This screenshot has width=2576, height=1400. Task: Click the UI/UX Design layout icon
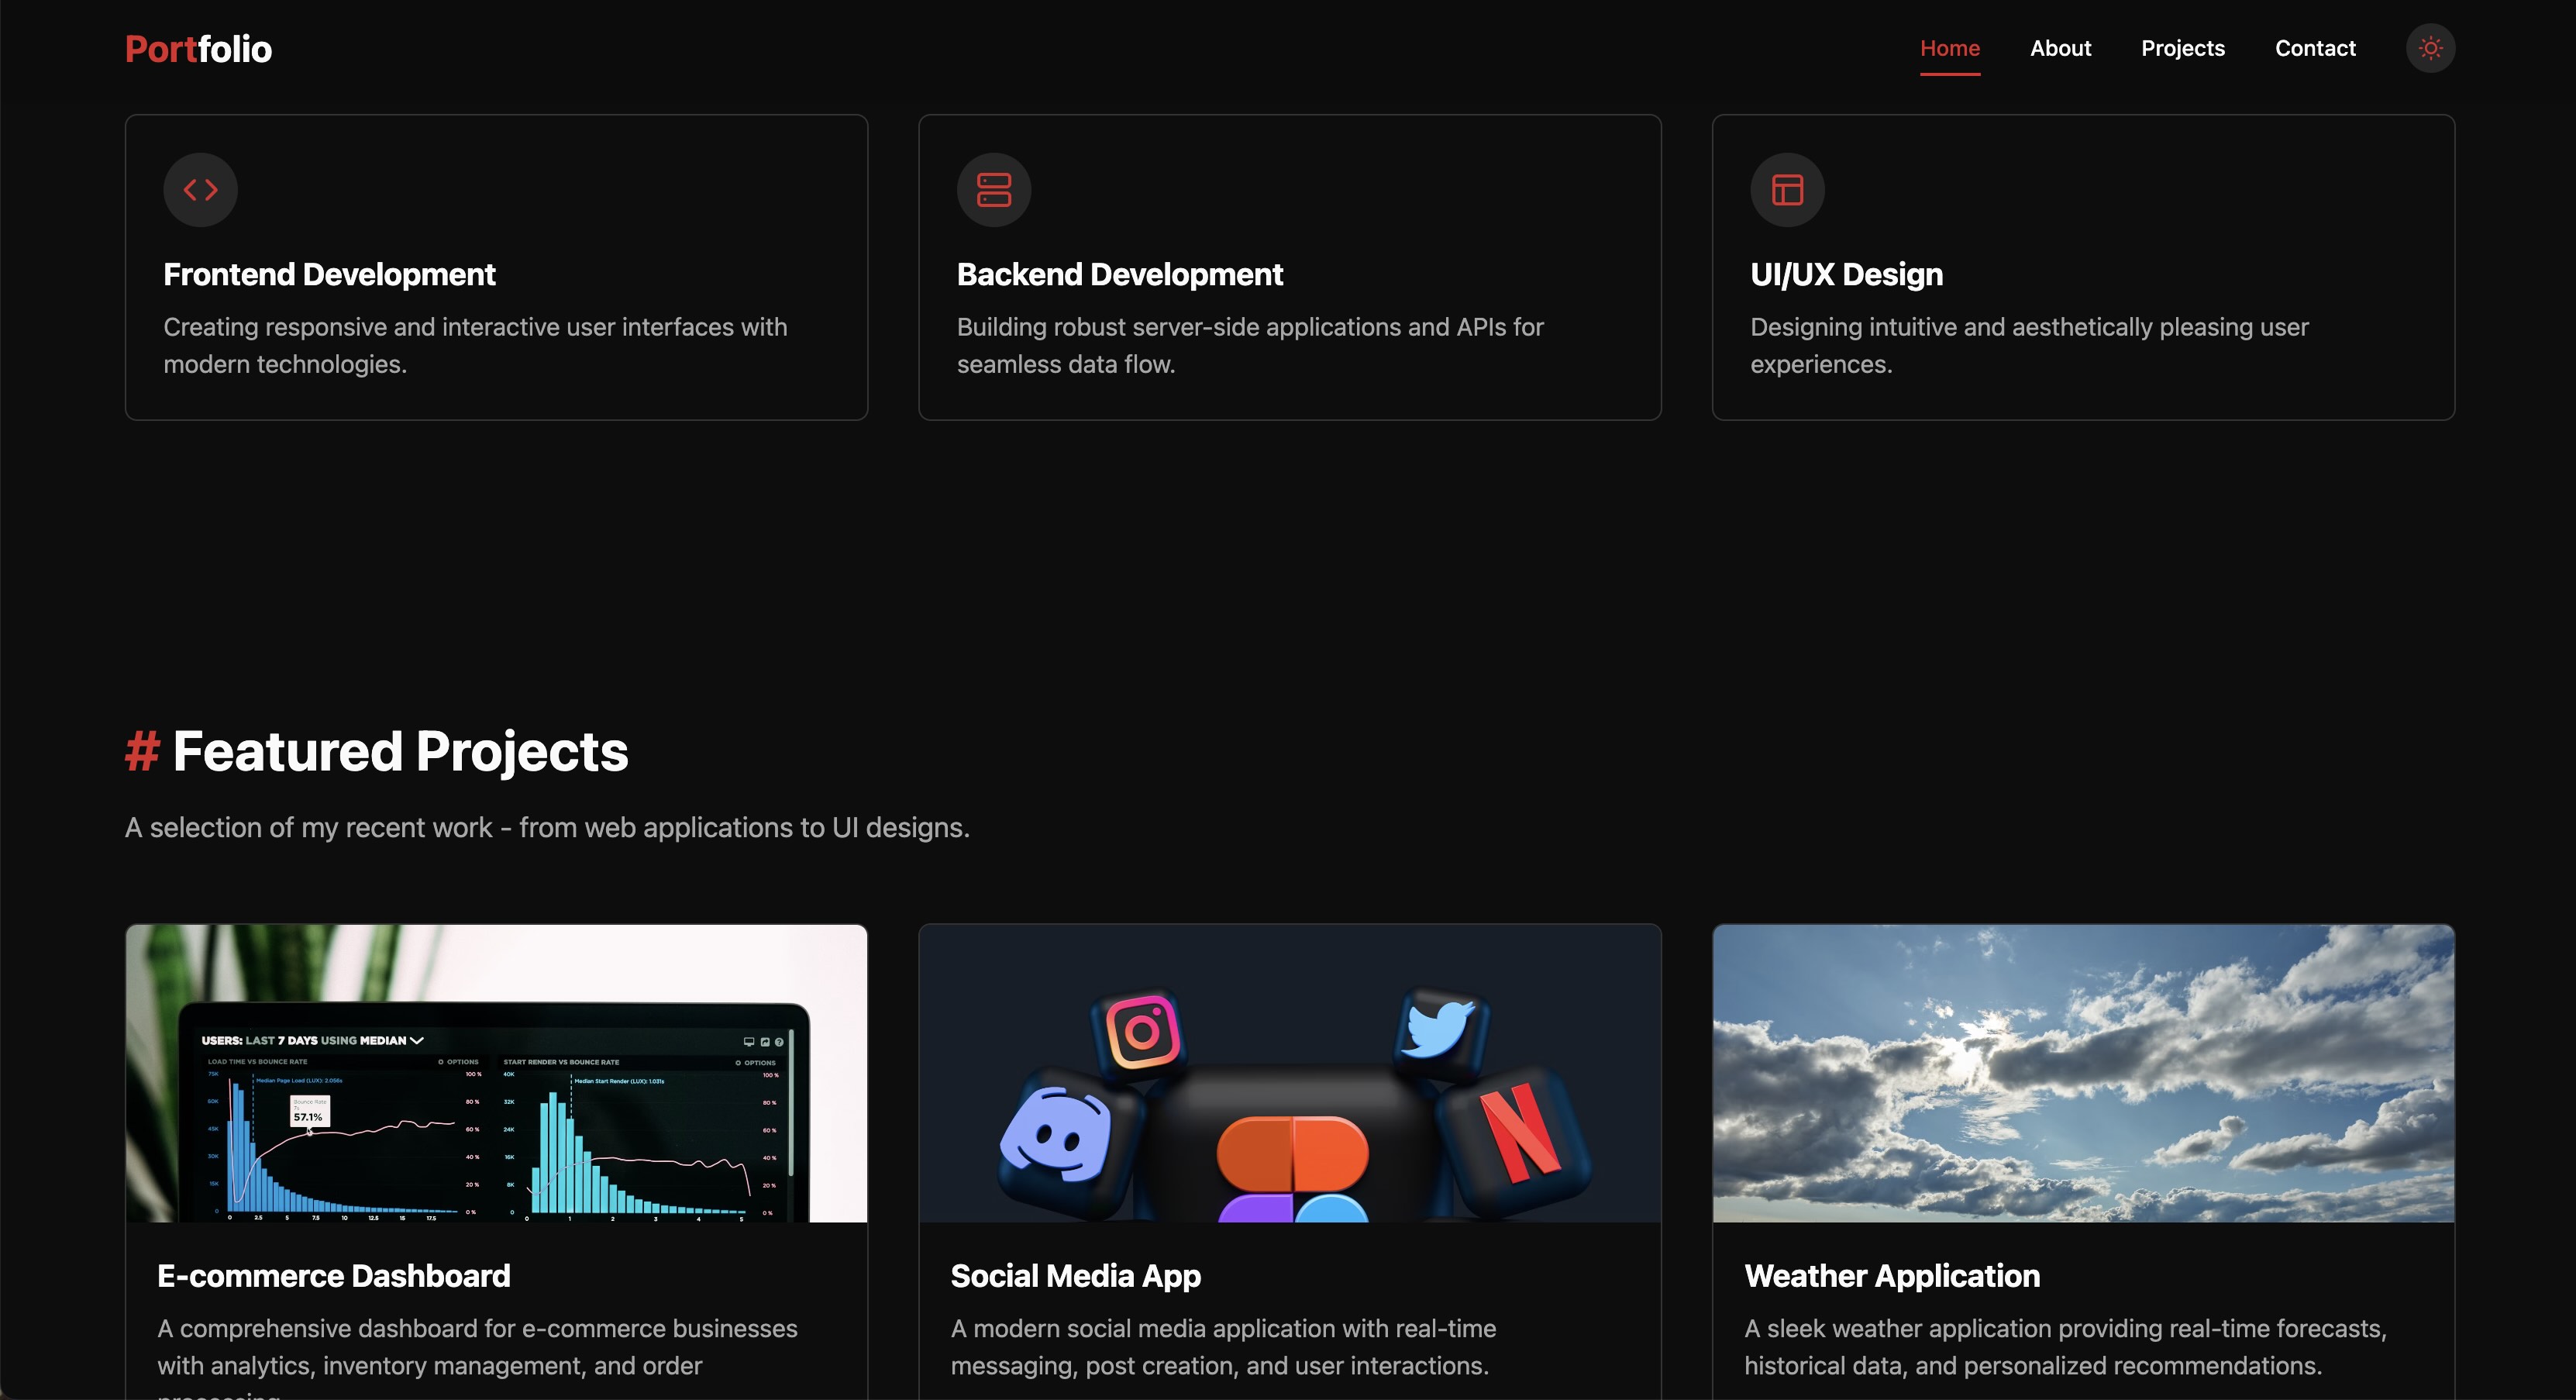click(1787, 190)
